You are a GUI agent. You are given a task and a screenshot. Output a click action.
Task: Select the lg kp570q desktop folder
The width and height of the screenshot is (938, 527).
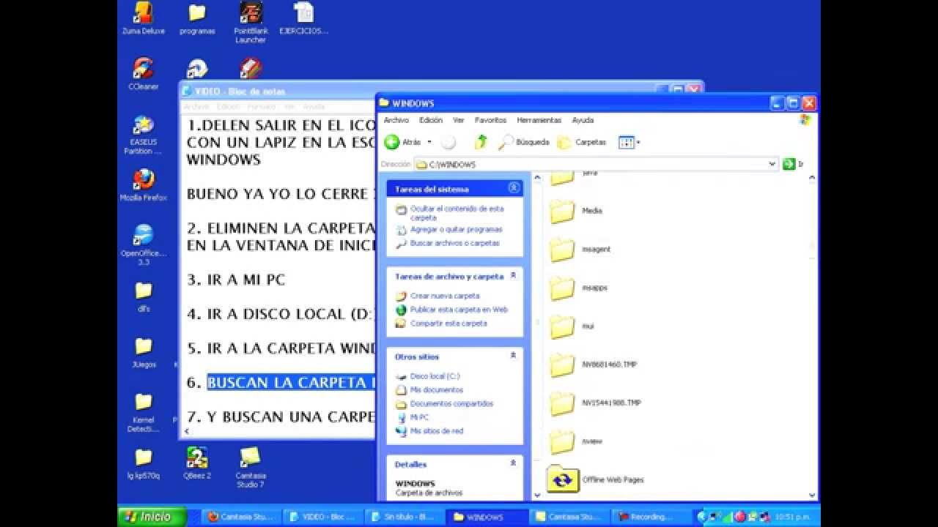click(x=144, y=463)
